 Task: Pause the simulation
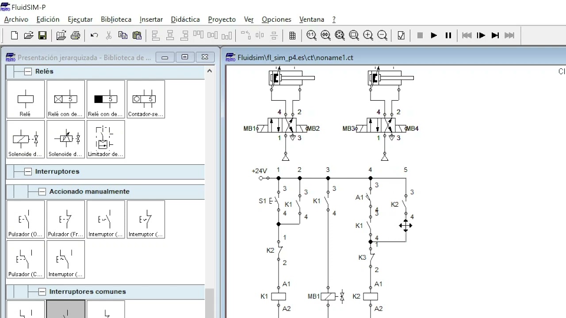pyautogui.click(x=448, y=36)
